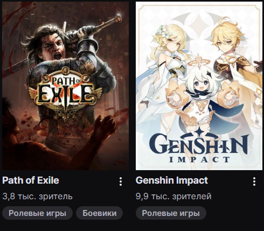Select the Боевики tag
264x231 pixels.
(x=100, y=213)
